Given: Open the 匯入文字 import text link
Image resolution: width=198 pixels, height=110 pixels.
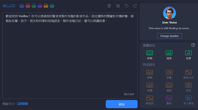Looking at the screenshot, I should (x=9, y=6).
